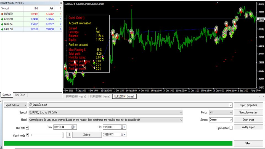Click the Start button
265x149 pixels.
click(x=248, y=143)
